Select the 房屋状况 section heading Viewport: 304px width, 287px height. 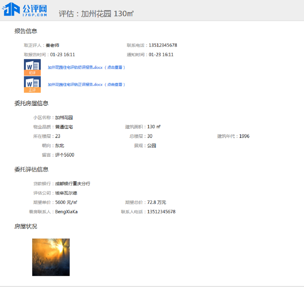pos(26,226)
